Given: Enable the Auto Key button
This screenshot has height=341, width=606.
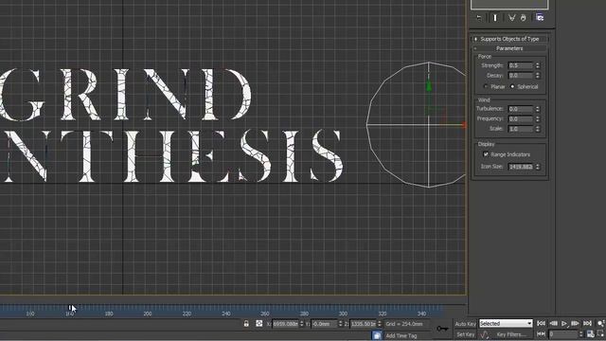Looking at the screenshot, I should [465, 324].
